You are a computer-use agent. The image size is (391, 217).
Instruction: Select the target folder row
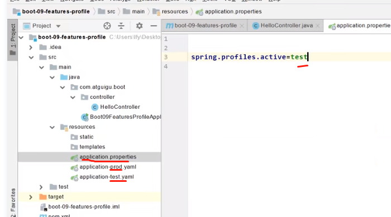(89, 197)
